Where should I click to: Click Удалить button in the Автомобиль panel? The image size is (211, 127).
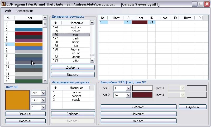(139, 121)
